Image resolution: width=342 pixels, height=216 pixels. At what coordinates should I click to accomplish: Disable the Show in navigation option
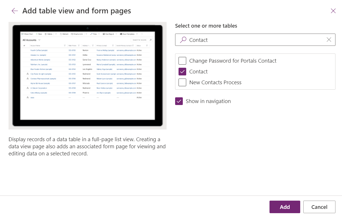coord(179,101)
